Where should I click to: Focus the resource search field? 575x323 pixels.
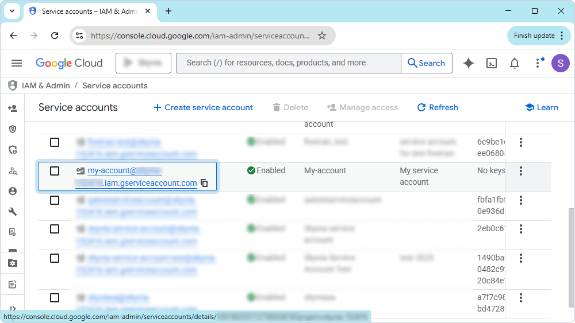(x=287, y=63)
